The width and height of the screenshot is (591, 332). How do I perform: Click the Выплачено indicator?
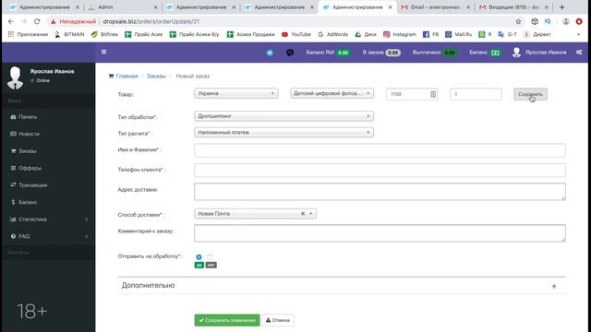[435, 53]
